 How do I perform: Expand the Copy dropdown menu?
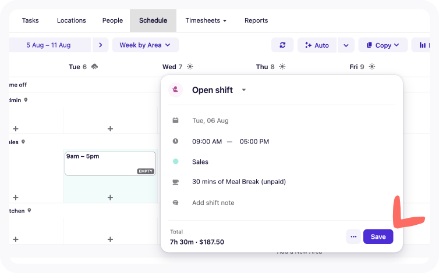click(x=383, y=45)
